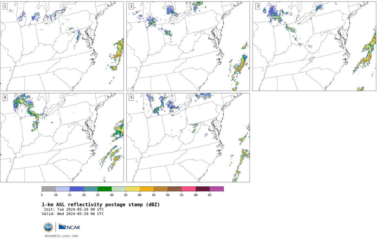Open ensemble member 4 postage stamp map
This screenshot has height=239, width=379.
(x=62, y=138)
